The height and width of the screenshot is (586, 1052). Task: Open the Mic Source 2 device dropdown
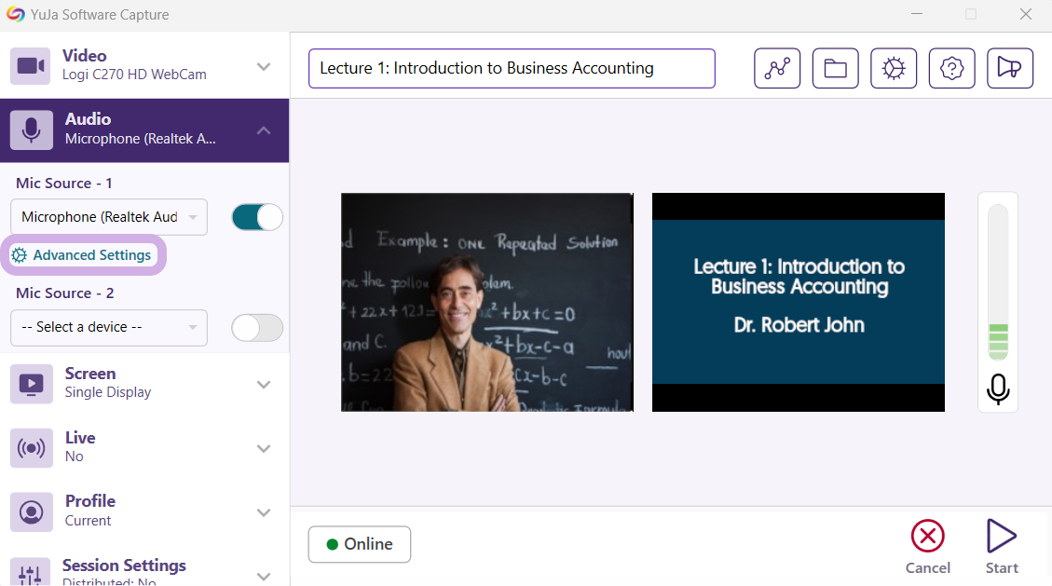(109, 328)
